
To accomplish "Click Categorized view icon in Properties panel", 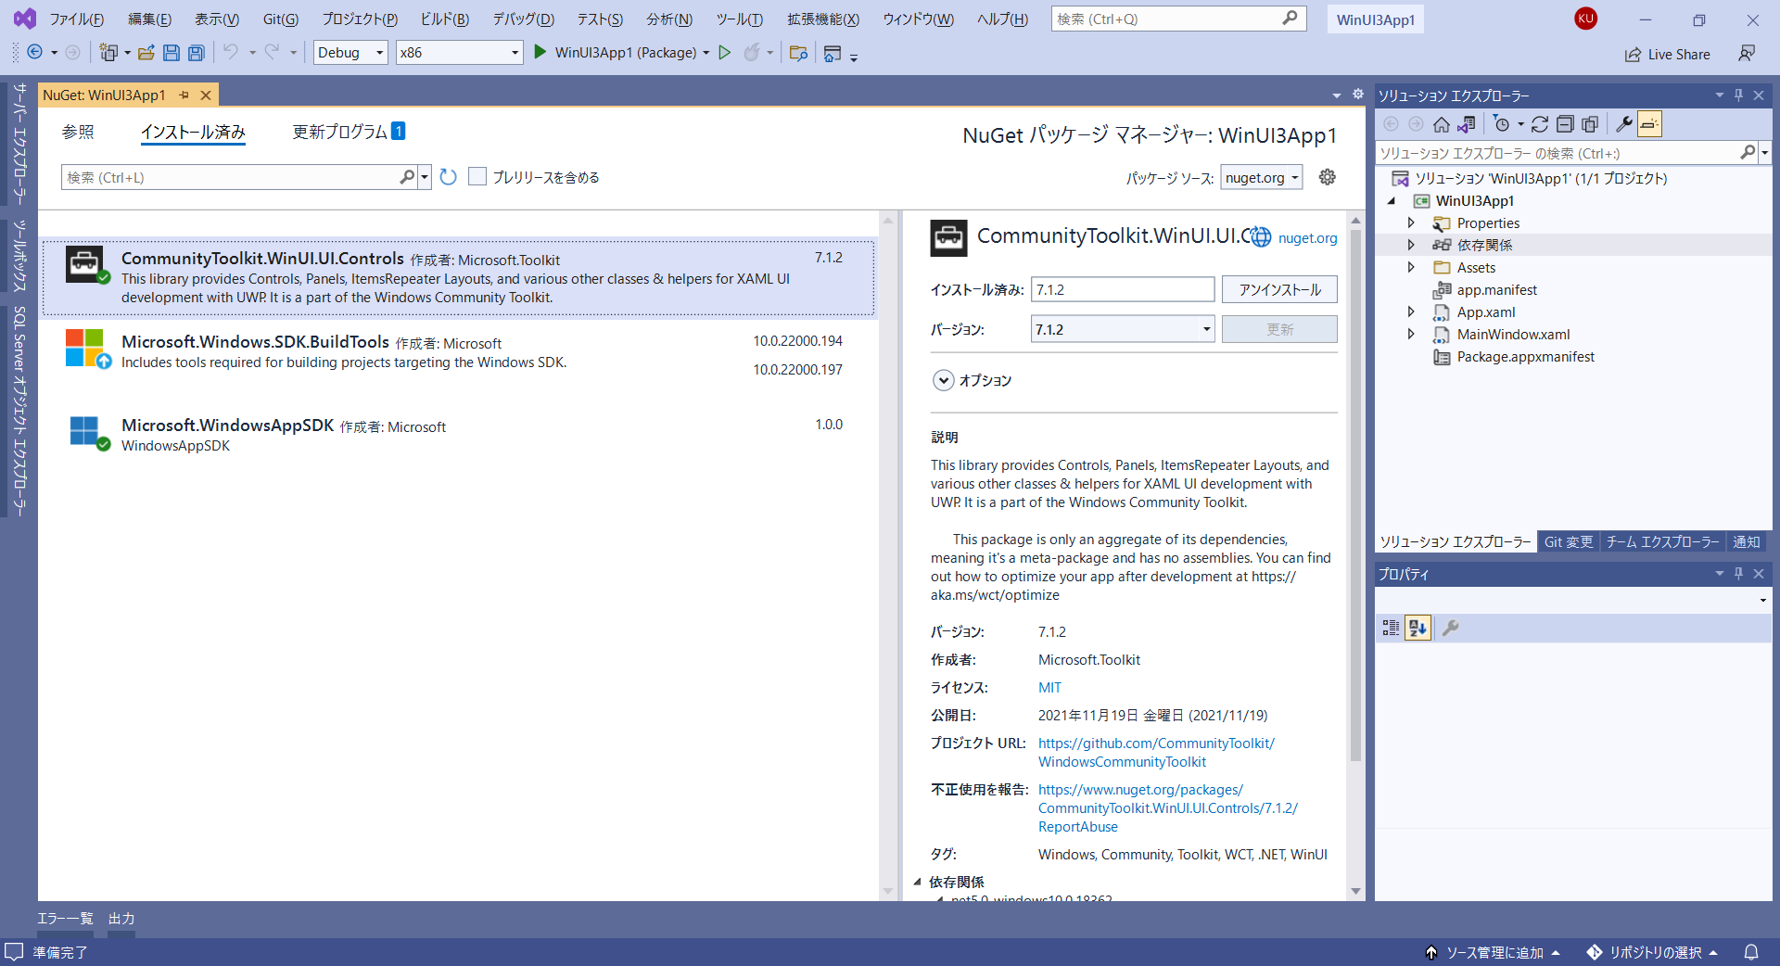I will point(1391,629).
